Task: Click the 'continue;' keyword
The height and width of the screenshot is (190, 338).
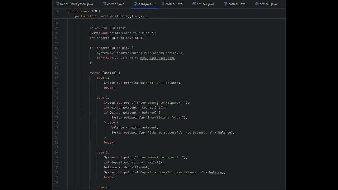Action: pyautogui.click(x=105, y=58)
